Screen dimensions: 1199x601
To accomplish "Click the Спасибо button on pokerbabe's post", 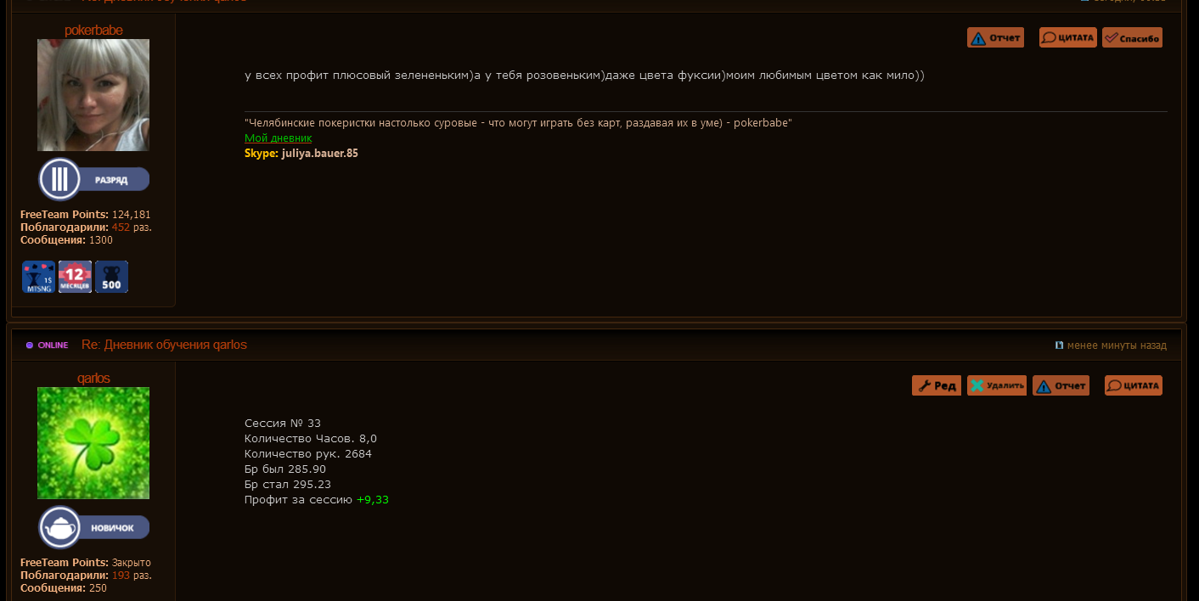I will point(1132,37).
